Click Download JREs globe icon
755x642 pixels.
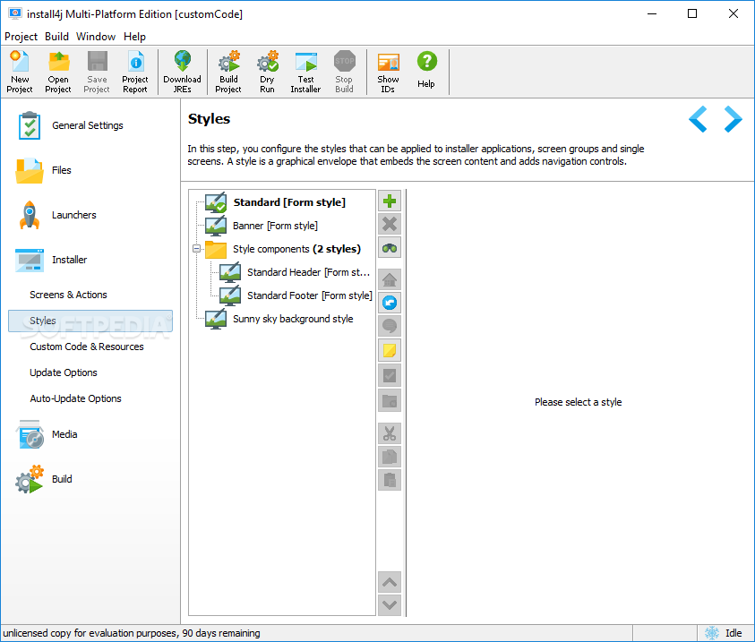[x=182, y=72]
